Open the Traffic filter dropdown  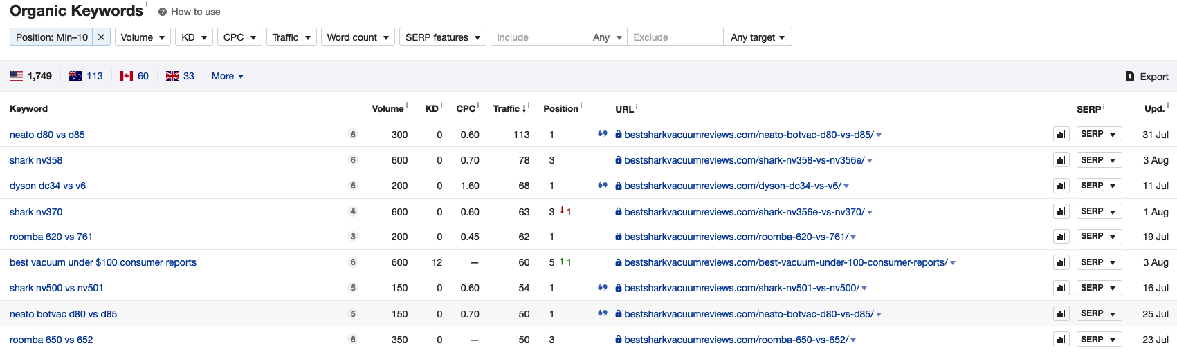(x=291, y=37)
